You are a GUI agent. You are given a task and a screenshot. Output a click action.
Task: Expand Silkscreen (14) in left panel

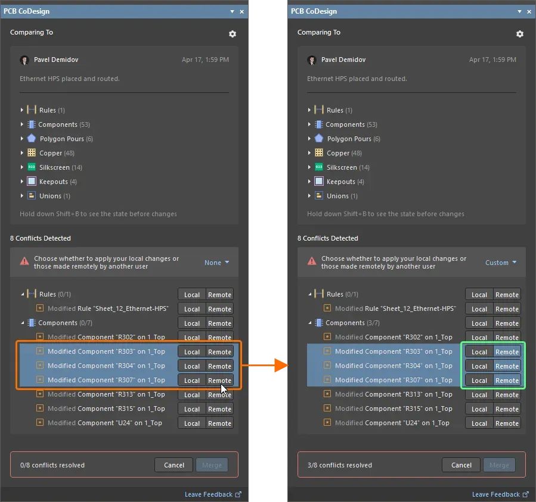(x=22, y=167)
